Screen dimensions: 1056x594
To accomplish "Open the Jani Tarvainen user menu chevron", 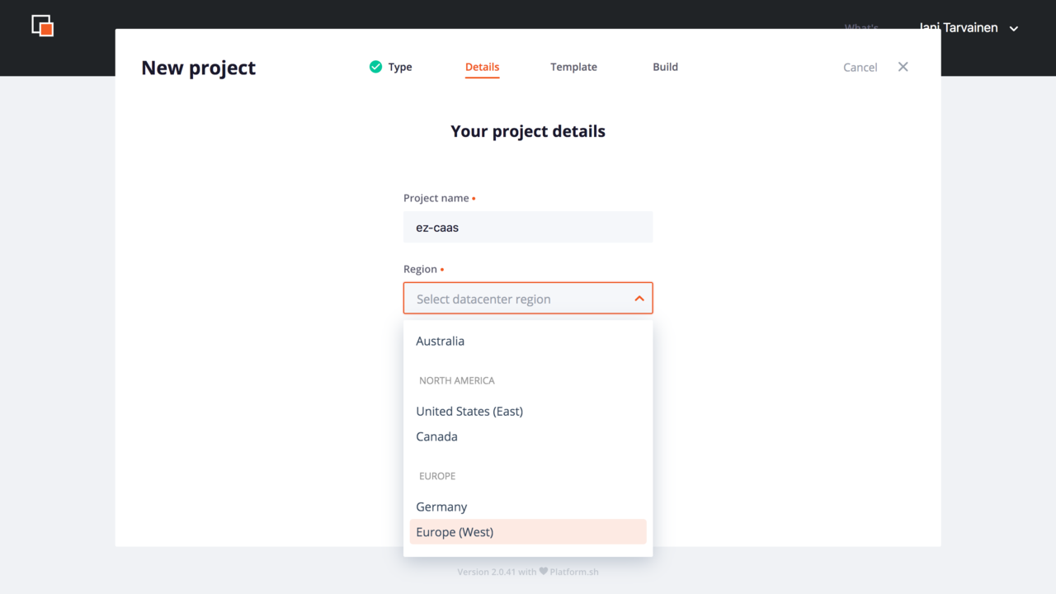I will pos(1014,28).
